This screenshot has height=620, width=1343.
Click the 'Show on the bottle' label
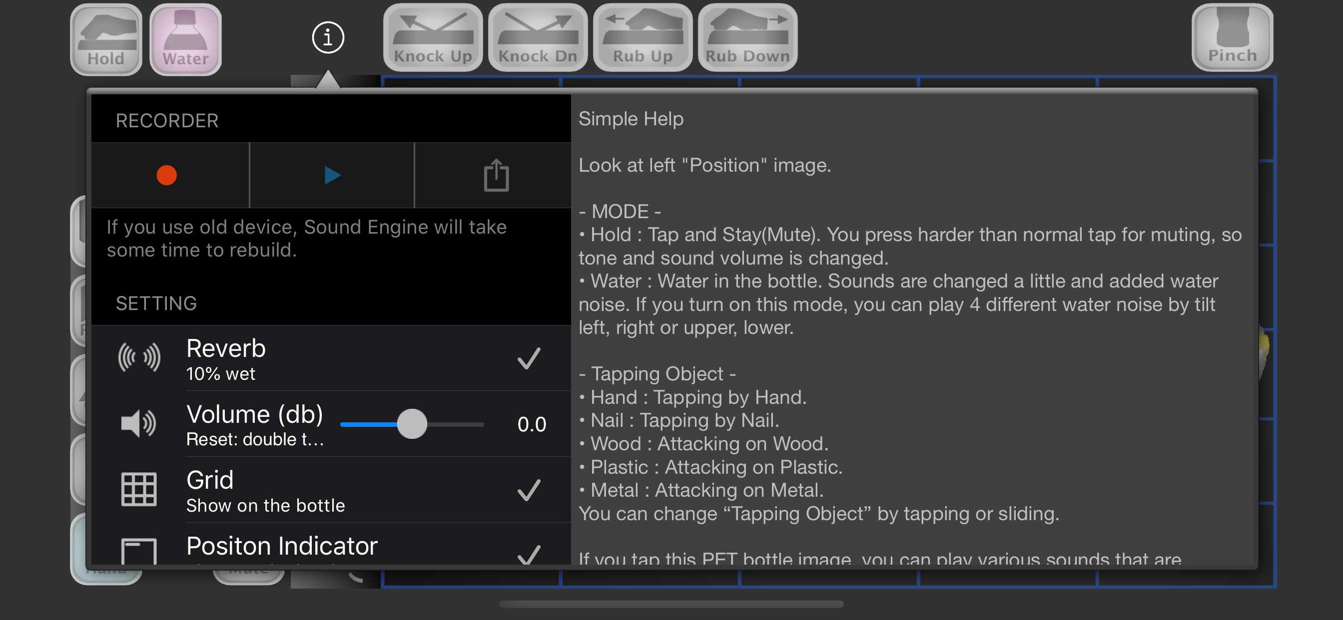coord(265,505)
